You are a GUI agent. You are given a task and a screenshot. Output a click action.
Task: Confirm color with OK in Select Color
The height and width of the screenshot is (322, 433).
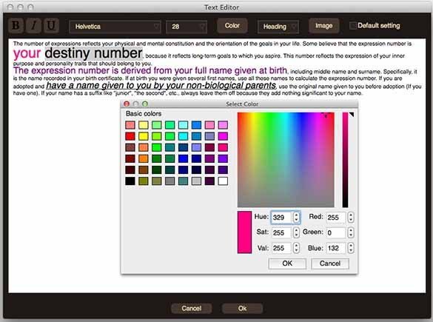pyautogui.click(x=287, y=264)
